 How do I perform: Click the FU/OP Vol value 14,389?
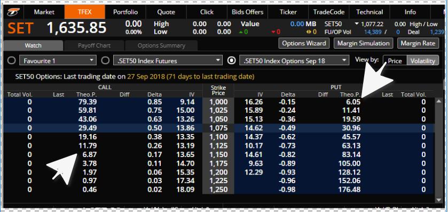(373, 32)
